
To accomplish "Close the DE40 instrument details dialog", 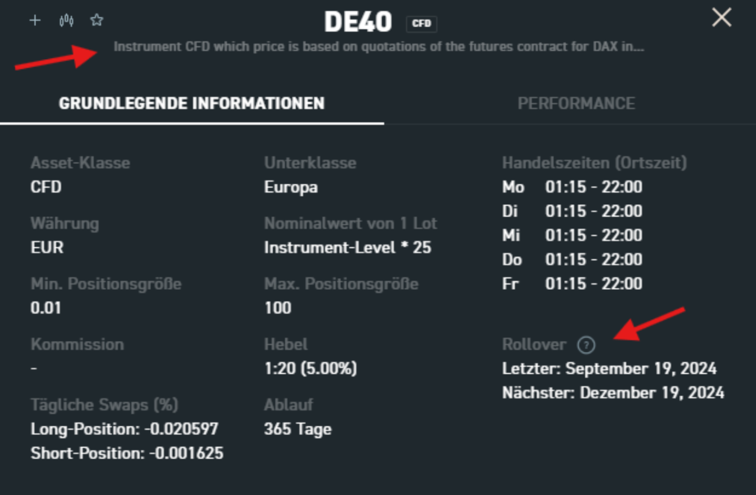I will click(x=721, y=17).
